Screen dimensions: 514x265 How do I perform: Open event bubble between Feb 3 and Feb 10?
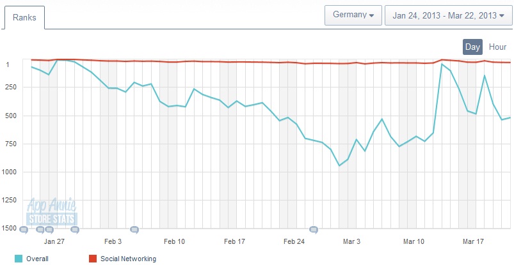point(134,229)
